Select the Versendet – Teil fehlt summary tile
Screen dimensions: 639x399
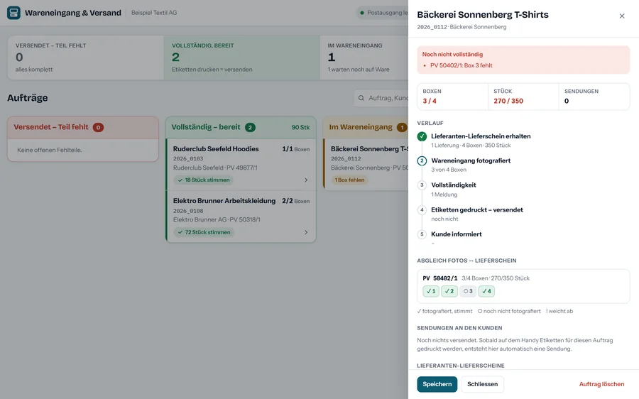point(86,58)
